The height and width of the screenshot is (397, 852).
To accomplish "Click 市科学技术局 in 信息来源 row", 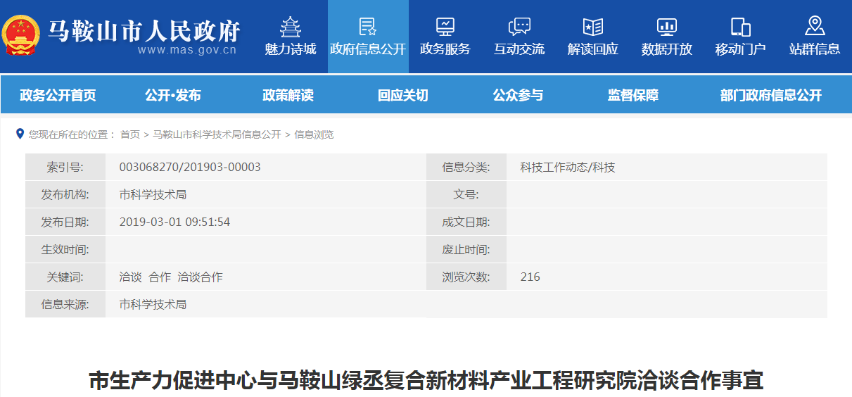I will tap(153, 305).
